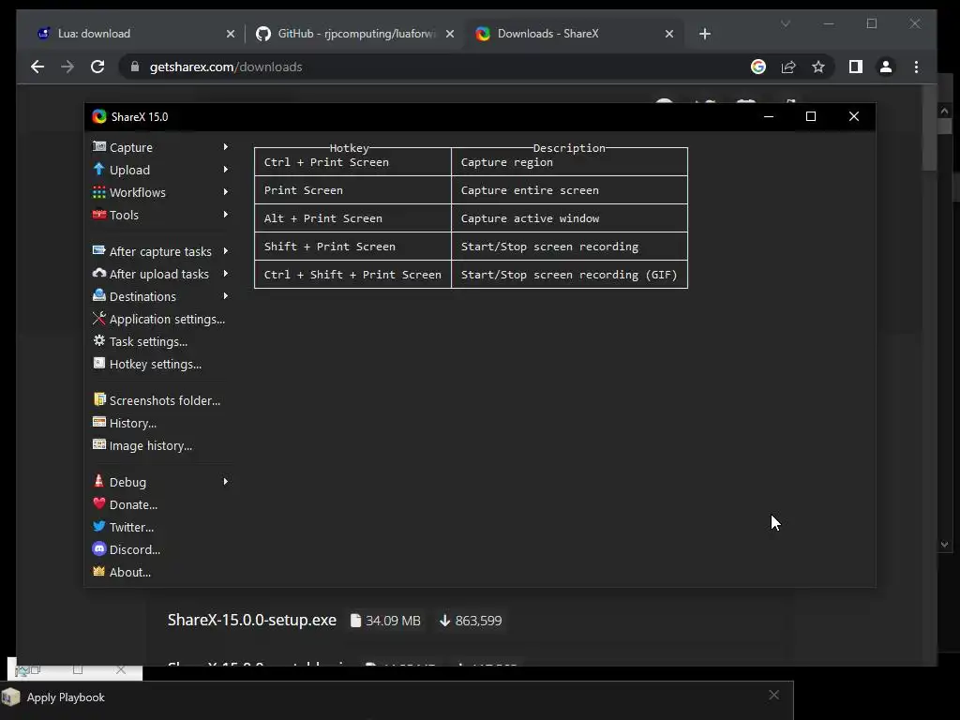Click ShareX-15.0.0-setup.exe download link
This screenshot has width=960, height=720.
click(x=251, y=620)
